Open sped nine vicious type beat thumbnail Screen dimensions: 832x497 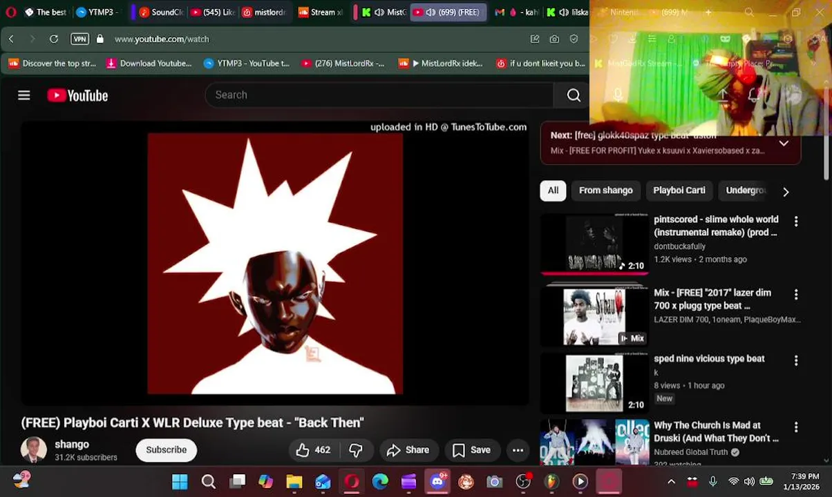tap(594, 383)
